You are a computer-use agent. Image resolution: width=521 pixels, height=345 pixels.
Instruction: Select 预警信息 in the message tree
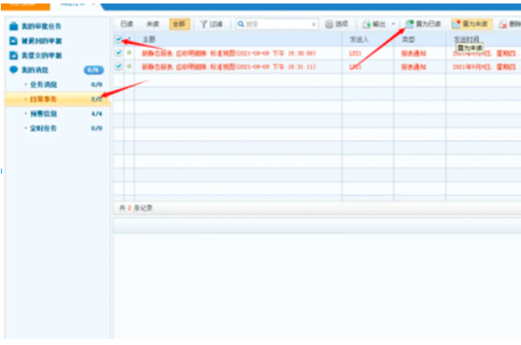click(44, 114)
